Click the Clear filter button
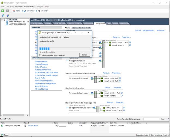 click(x=162, y=119)
